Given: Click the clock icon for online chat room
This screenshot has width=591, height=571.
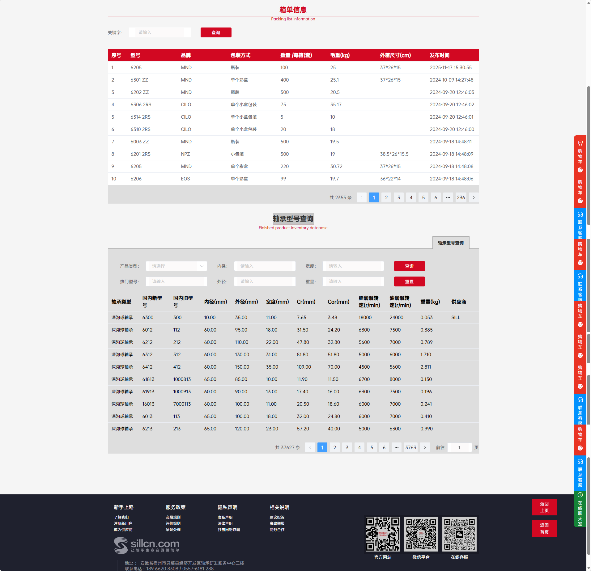Looking at the screenshot, I should 580,495.
